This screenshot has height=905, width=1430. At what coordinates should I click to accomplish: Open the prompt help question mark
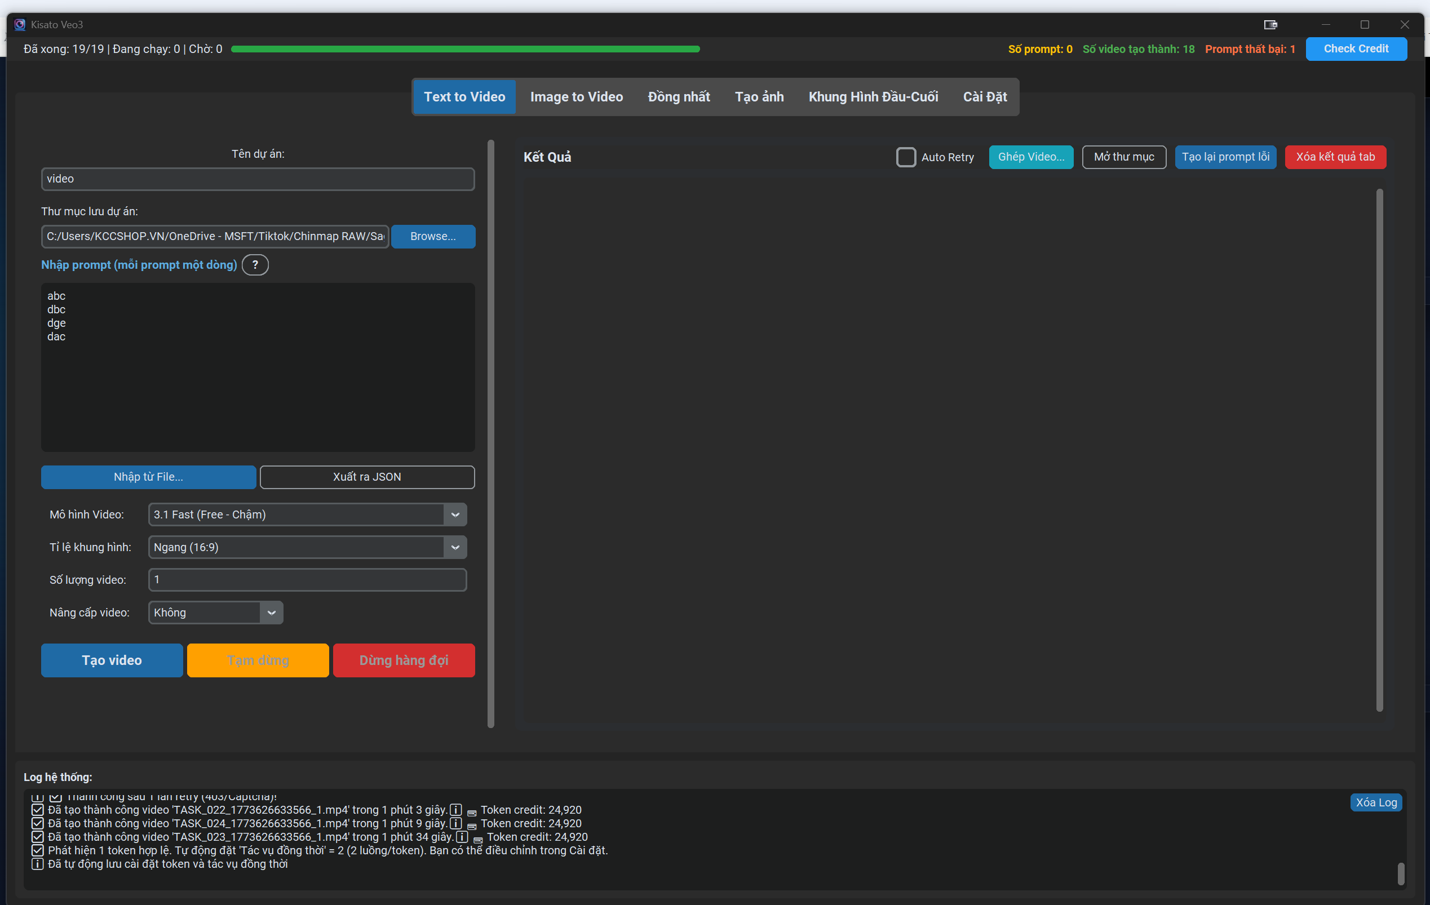[x=255, y=265]
